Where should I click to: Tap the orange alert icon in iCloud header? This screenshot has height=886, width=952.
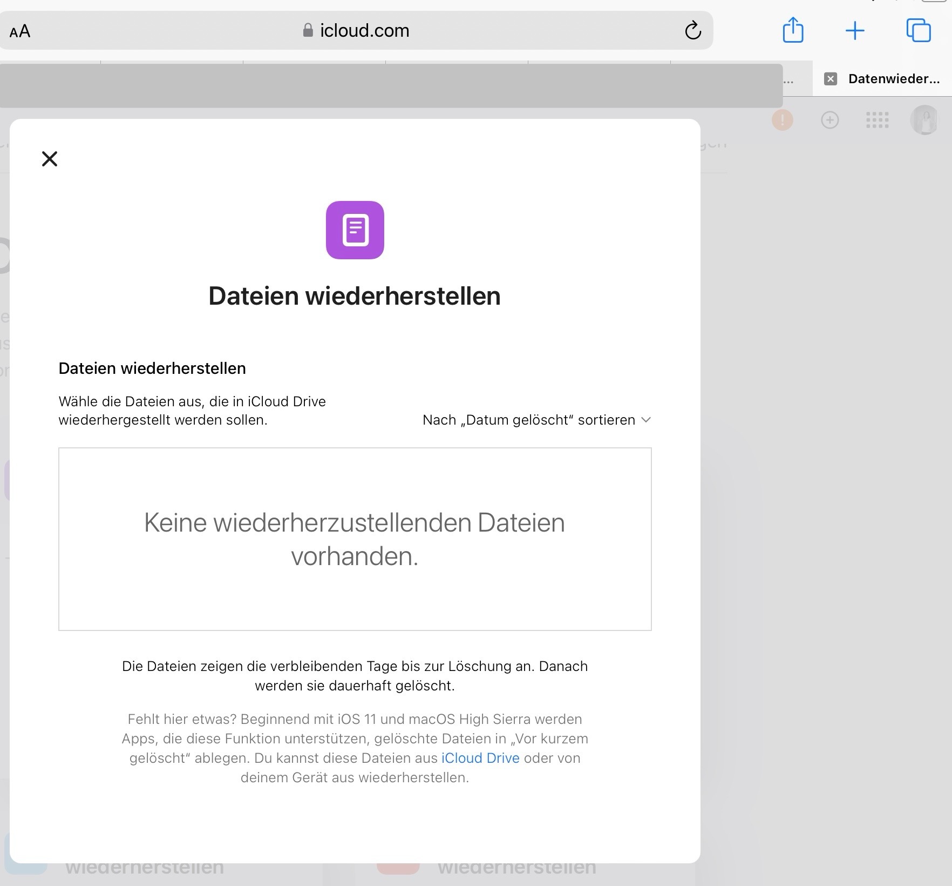pyautogui.click(x=783, y=120)
